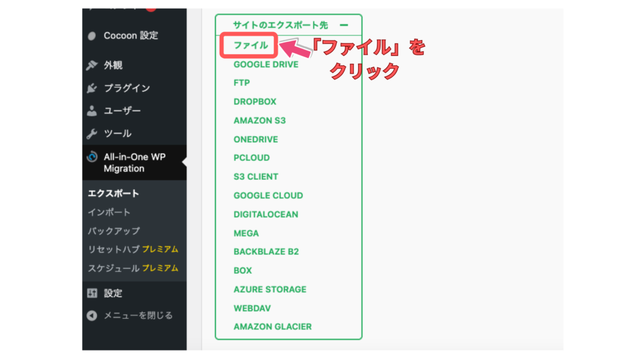
Task: Choose AMAZON S3 export destination
Action: tap(259, 121)
